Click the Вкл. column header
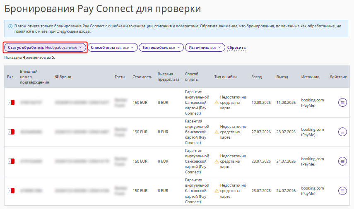 [11, 77]
